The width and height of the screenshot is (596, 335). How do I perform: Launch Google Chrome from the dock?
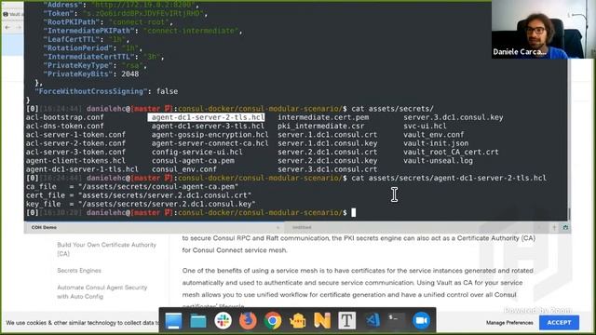coord(273,321)
